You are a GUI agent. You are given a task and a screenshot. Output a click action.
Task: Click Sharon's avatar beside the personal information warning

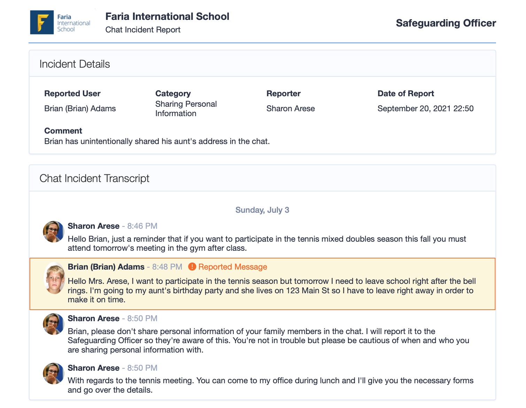(x=54, y=324)
